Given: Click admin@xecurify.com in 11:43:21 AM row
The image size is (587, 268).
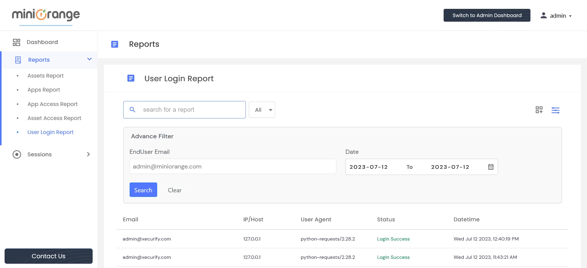Looking at the screenshot, I should coord(147,257).
